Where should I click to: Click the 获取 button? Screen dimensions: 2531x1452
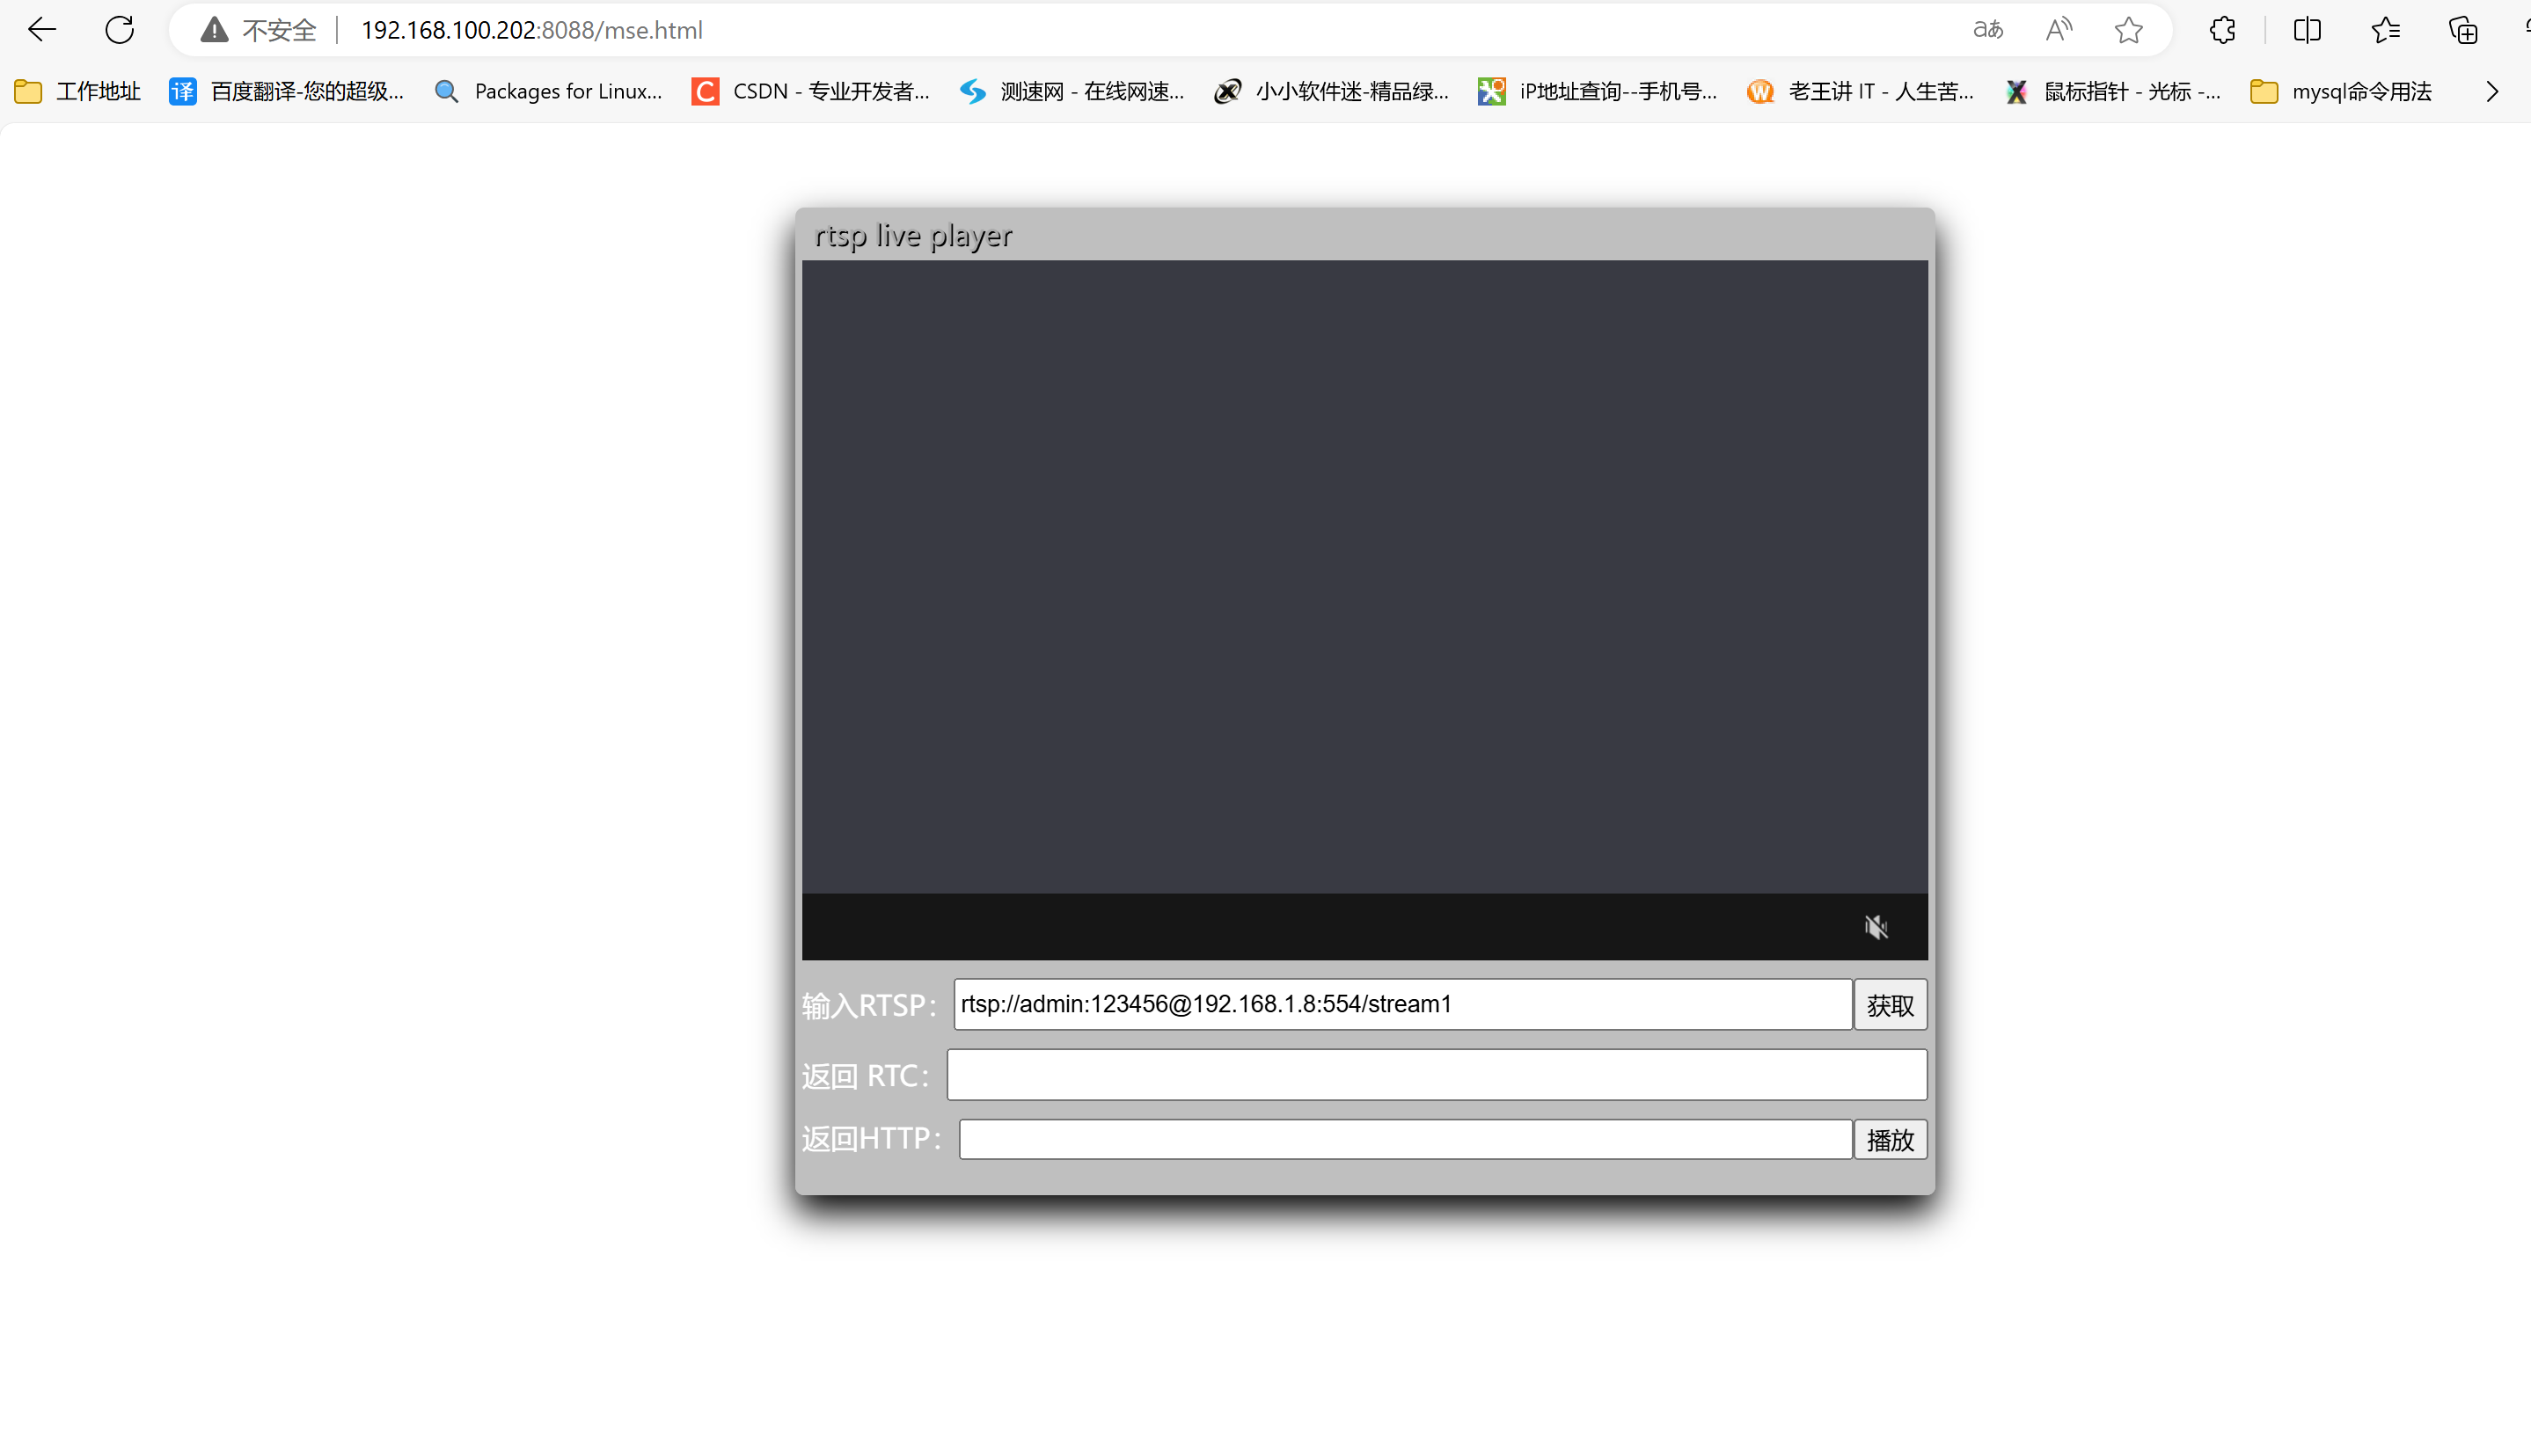pos(1890,1004)
